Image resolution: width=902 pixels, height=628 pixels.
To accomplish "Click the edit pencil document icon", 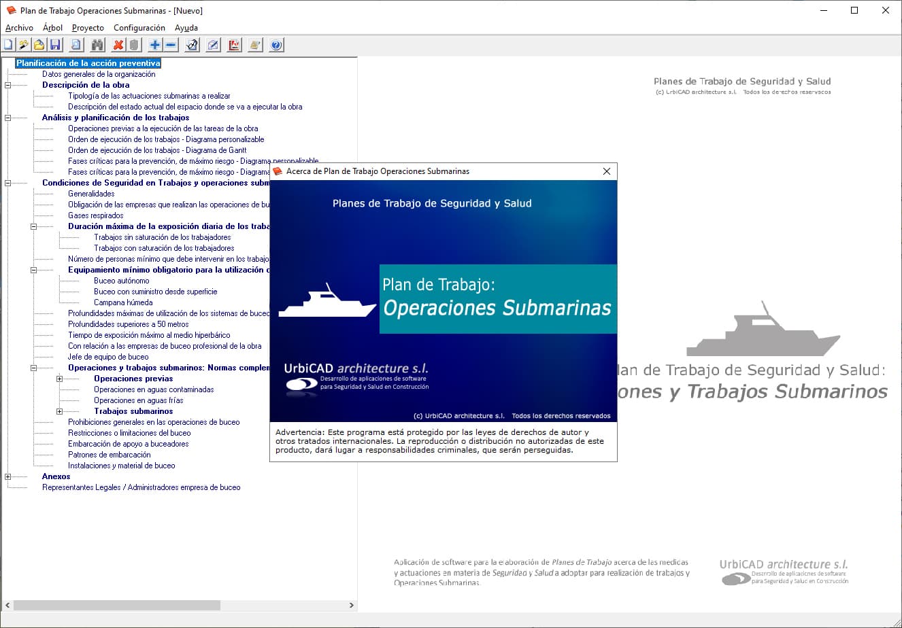I will pos(213,46).
